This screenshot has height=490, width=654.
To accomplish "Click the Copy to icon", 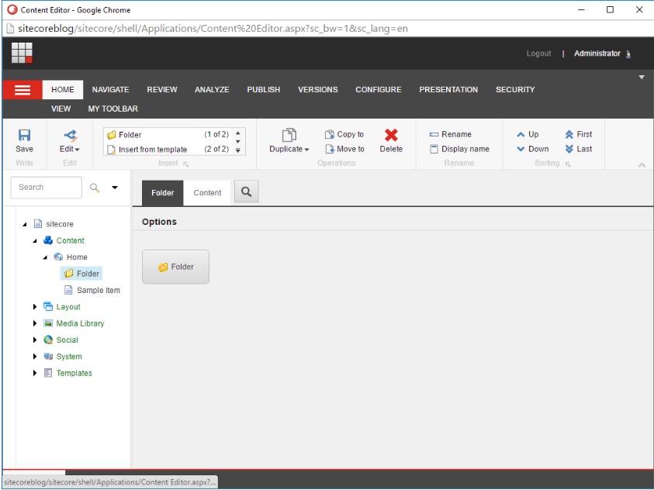I will click(330, 134).
